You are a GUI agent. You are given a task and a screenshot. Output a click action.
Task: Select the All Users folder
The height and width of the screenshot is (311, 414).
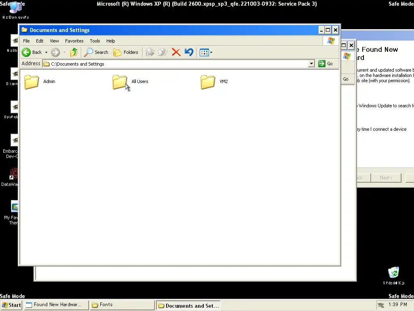tap(131, 81)
